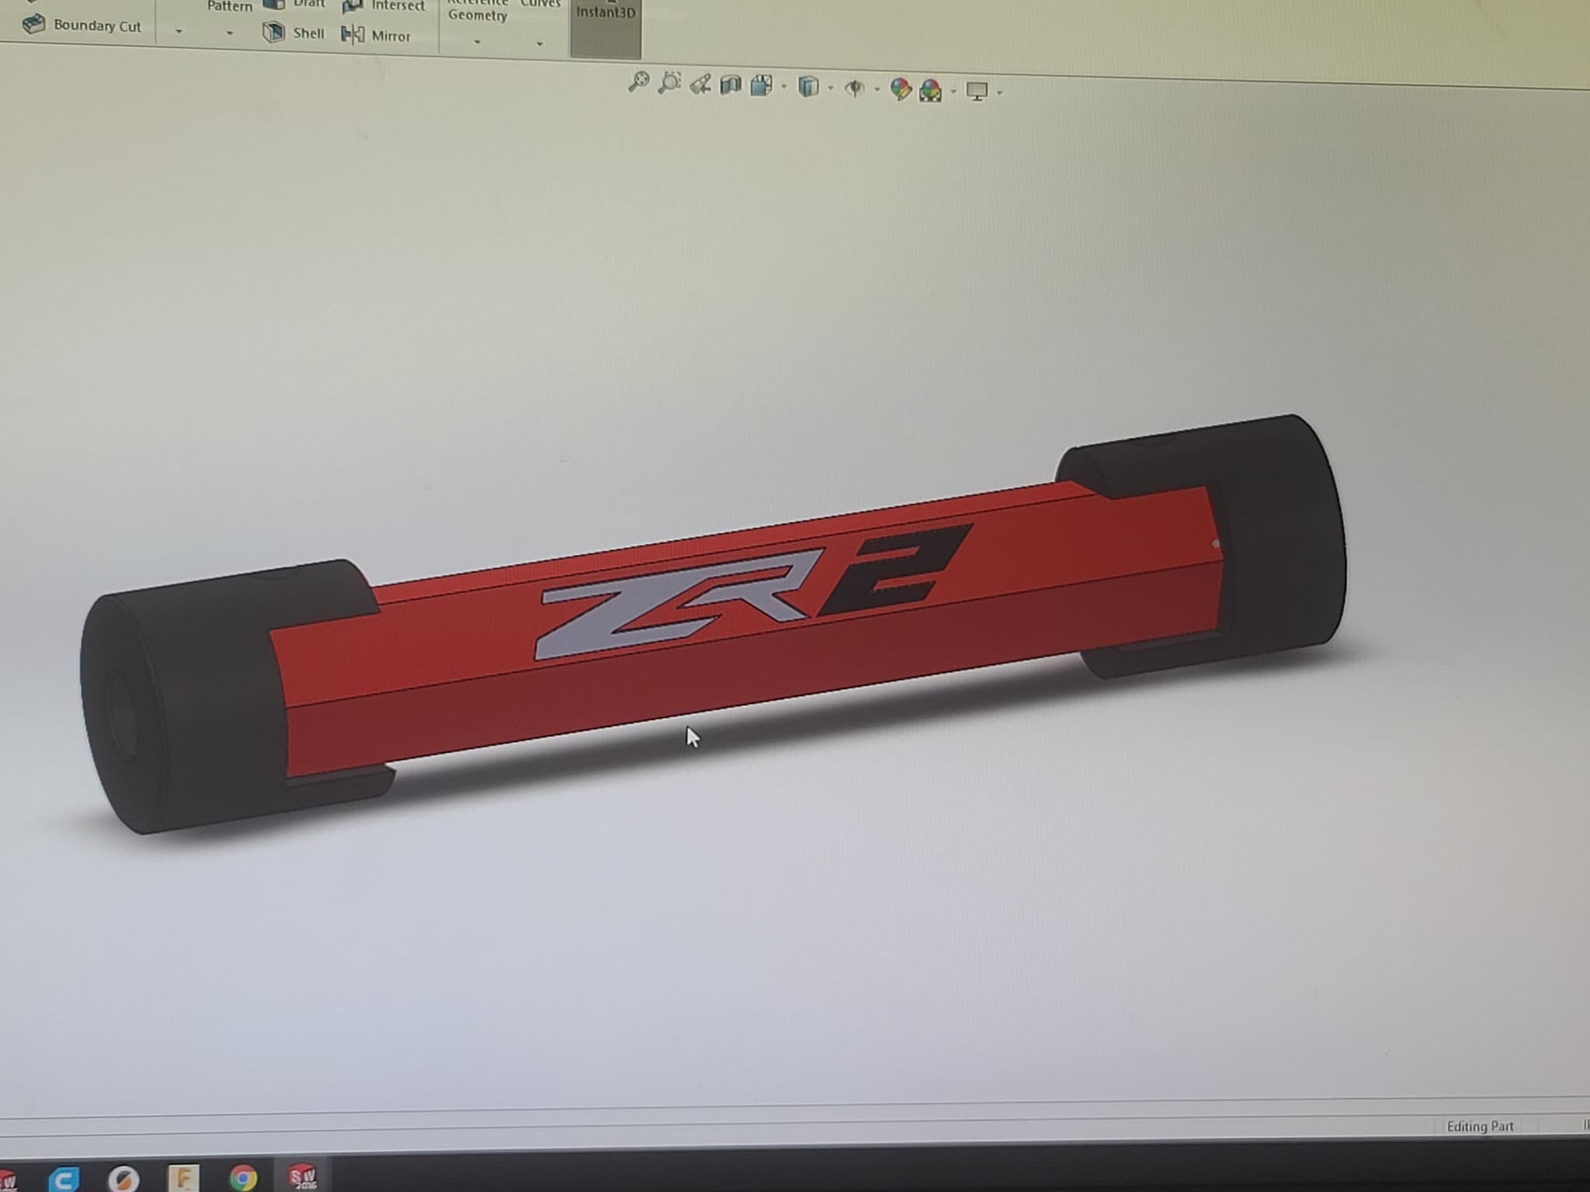Open the Pattern dropdown arrow
This screenshot has width=1590, height=1192.
pyautogui.click(x=229, y=33)
